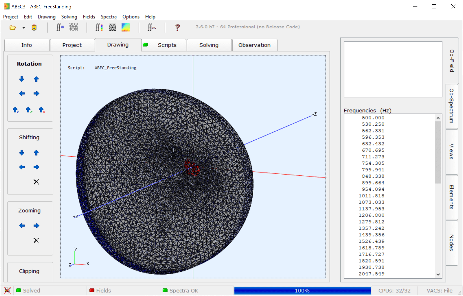Shift view left in Shifting panel
Screen dimensions: 463x296
[22, 167]
